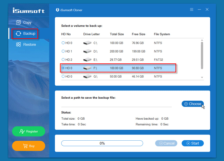
Task: Click the Take time 0 Sec status
Action: 74,124
